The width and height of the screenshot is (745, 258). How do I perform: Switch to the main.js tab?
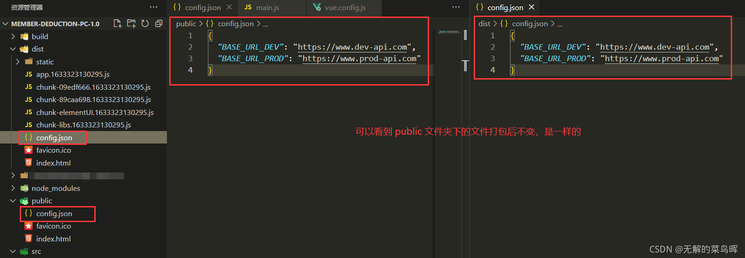(x=272, y=7)
